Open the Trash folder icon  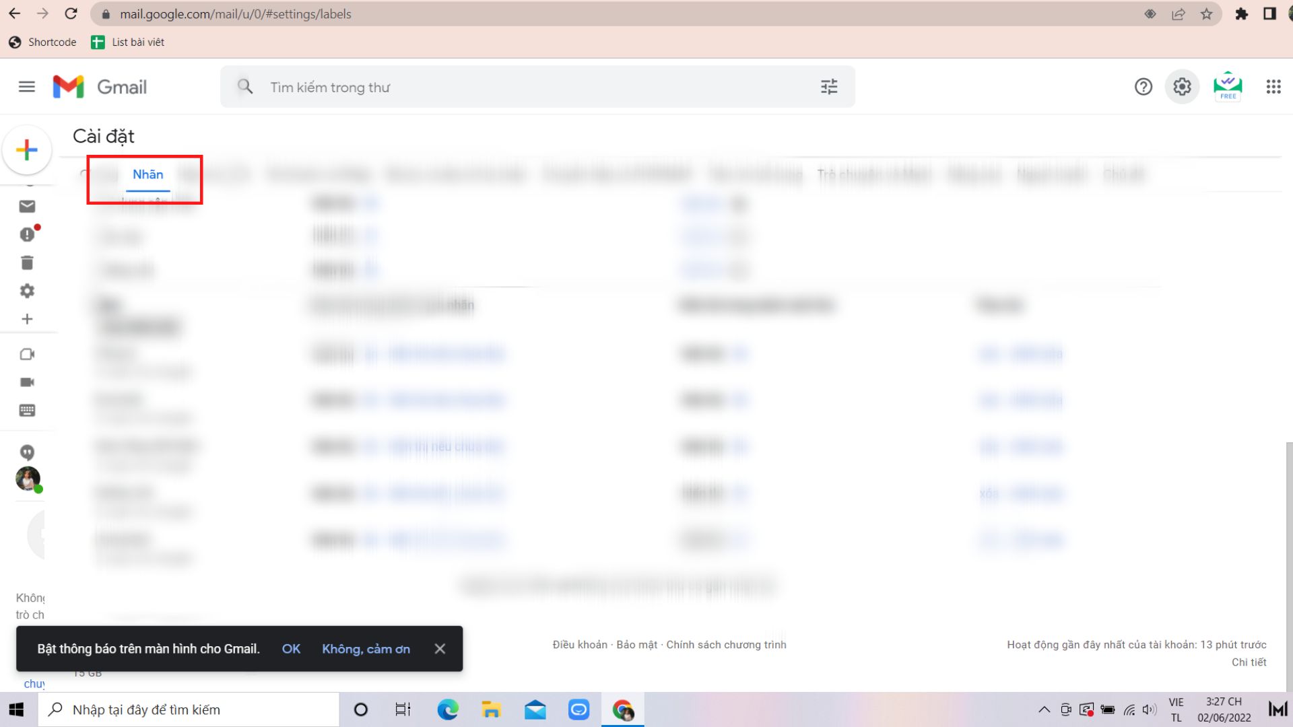pos(27,263)
